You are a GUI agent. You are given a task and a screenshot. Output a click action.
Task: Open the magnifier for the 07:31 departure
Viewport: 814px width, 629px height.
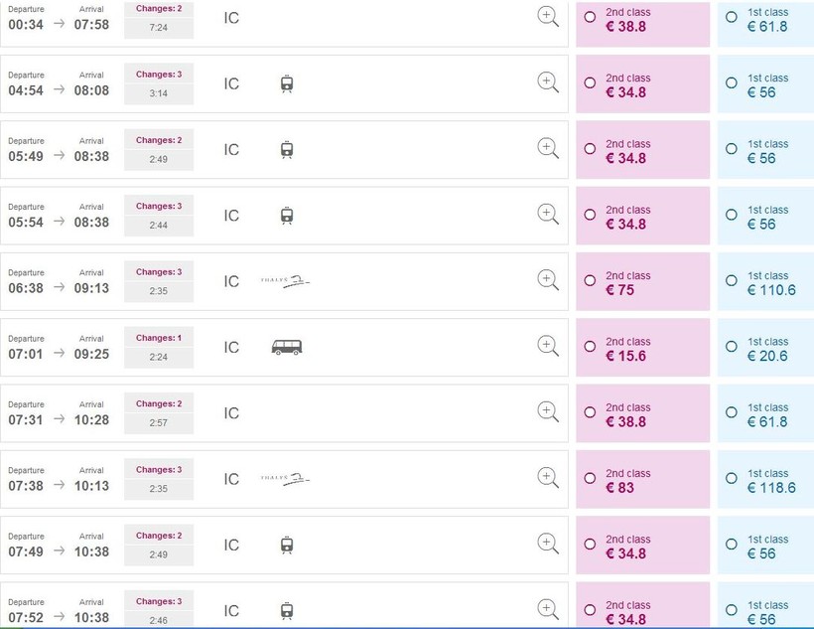[548, 411]
